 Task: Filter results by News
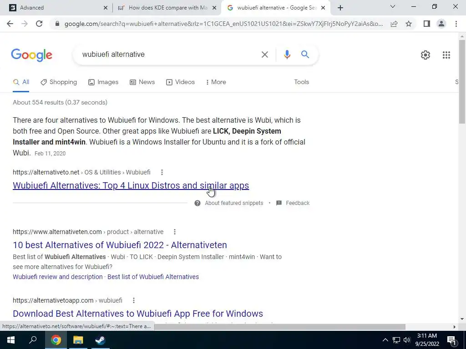coord(142,82)
